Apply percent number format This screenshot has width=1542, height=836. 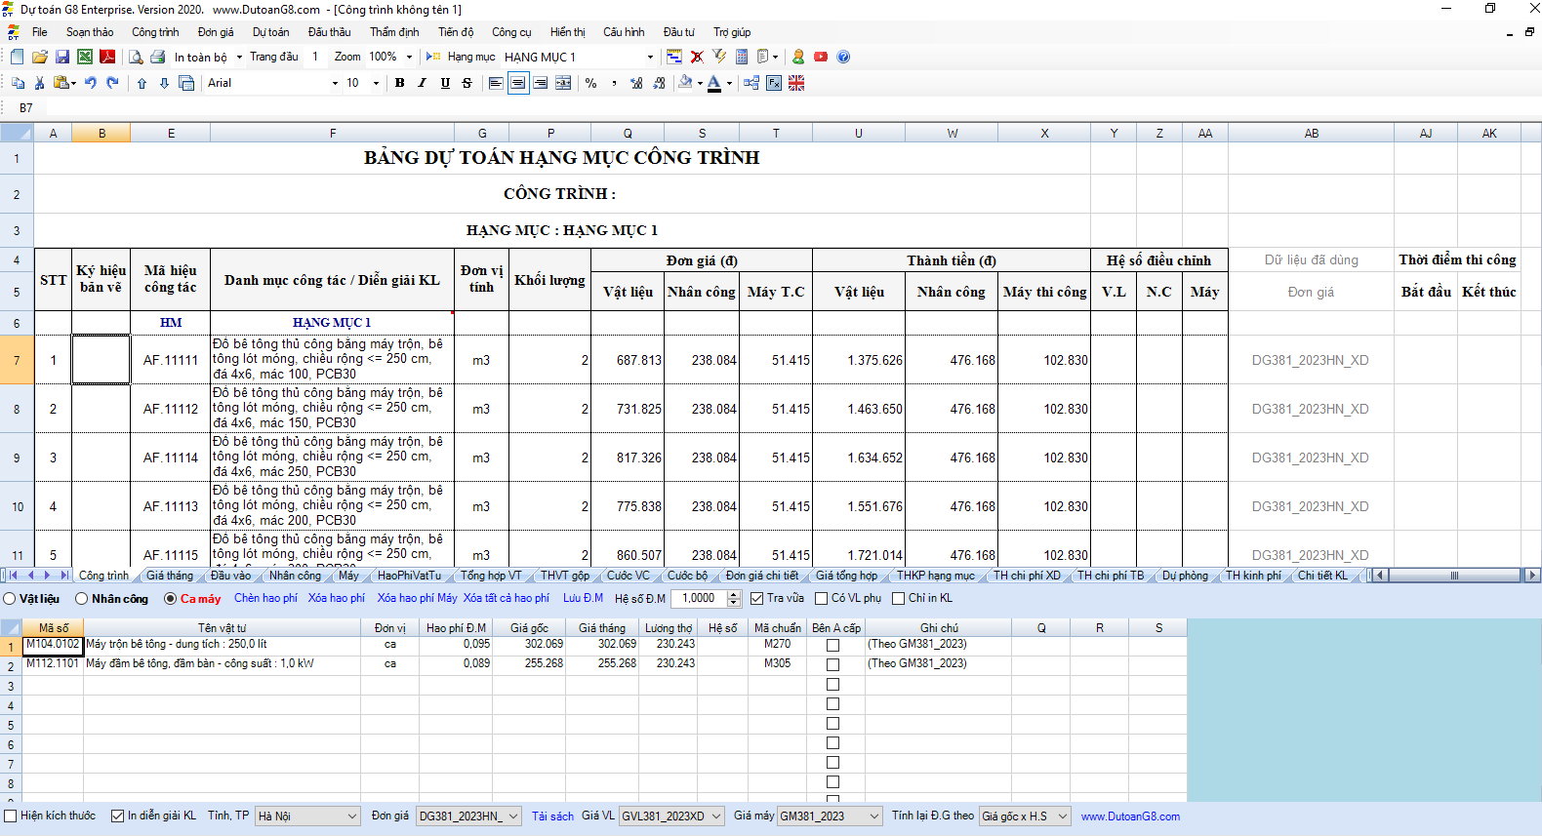590,83
